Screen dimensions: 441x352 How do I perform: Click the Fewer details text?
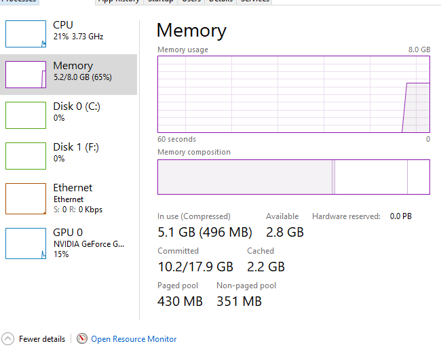(x=42, y=339)
